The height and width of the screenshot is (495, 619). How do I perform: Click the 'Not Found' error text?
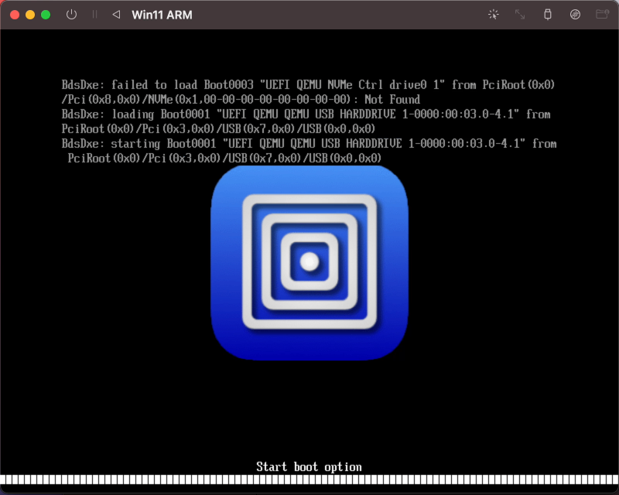[392, 99]
